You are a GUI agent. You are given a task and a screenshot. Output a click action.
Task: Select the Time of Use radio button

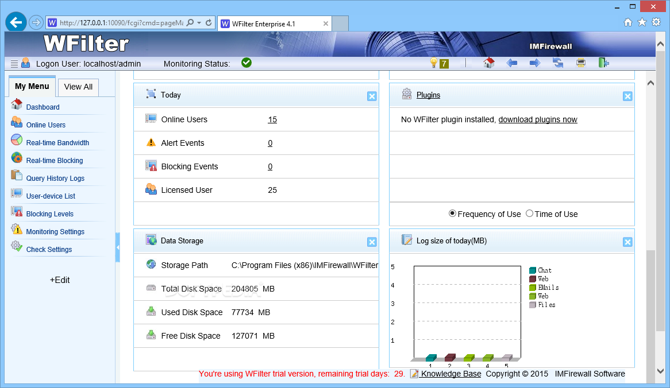coord(529,214)
